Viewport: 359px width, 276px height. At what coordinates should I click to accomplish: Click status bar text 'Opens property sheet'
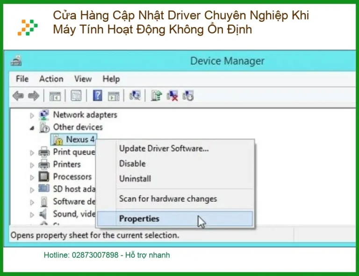coord(95,235)
